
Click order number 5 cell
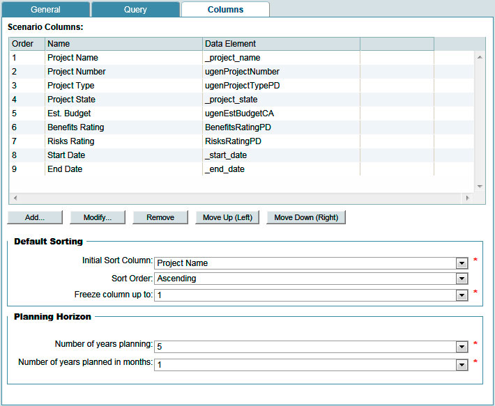pos(27,113)
